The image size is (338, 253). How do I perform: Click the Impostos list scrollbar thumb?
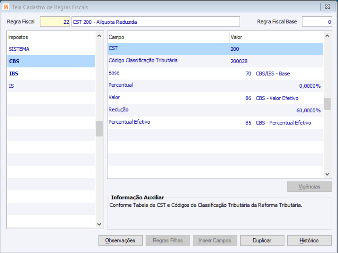(99, 129)
